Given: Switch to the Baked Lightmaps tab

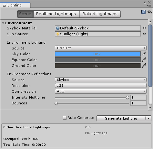Looking at the screenshot, I should point(100,14).
